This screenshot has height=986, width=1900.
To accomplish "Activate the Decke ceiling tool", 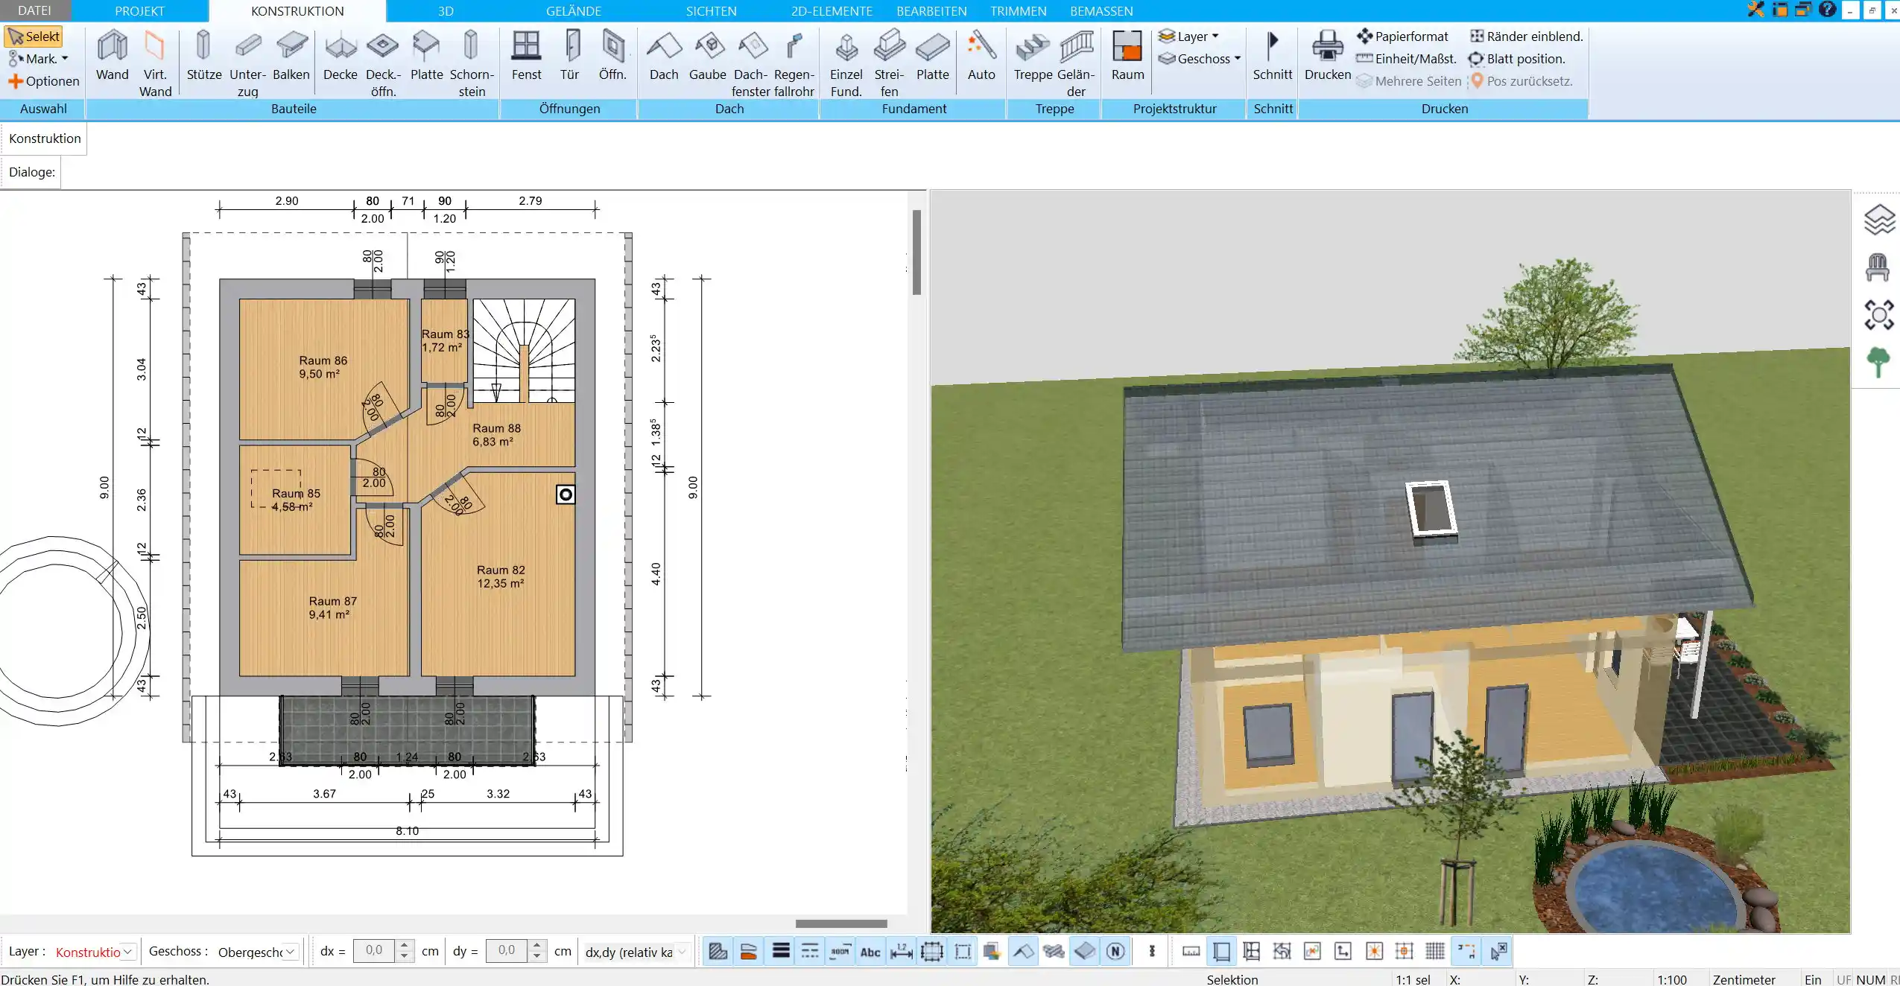I will tap(341, 55).
